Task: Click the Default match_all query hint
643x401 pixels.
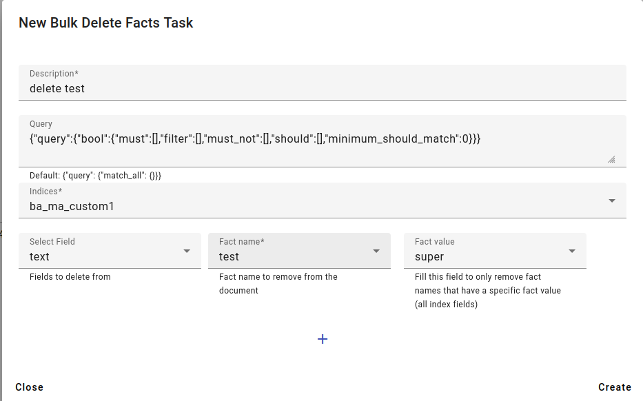Action: click(x=95, y=176)
